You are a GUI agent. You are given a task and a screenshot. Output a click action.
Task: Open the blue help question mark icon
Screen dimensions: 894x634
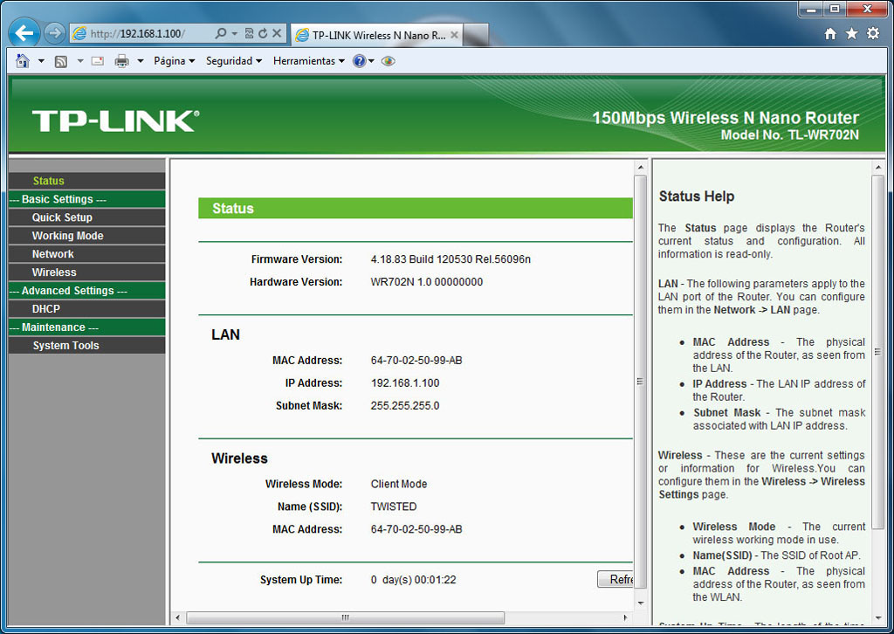pyautogui.click(x=359, y=61)
